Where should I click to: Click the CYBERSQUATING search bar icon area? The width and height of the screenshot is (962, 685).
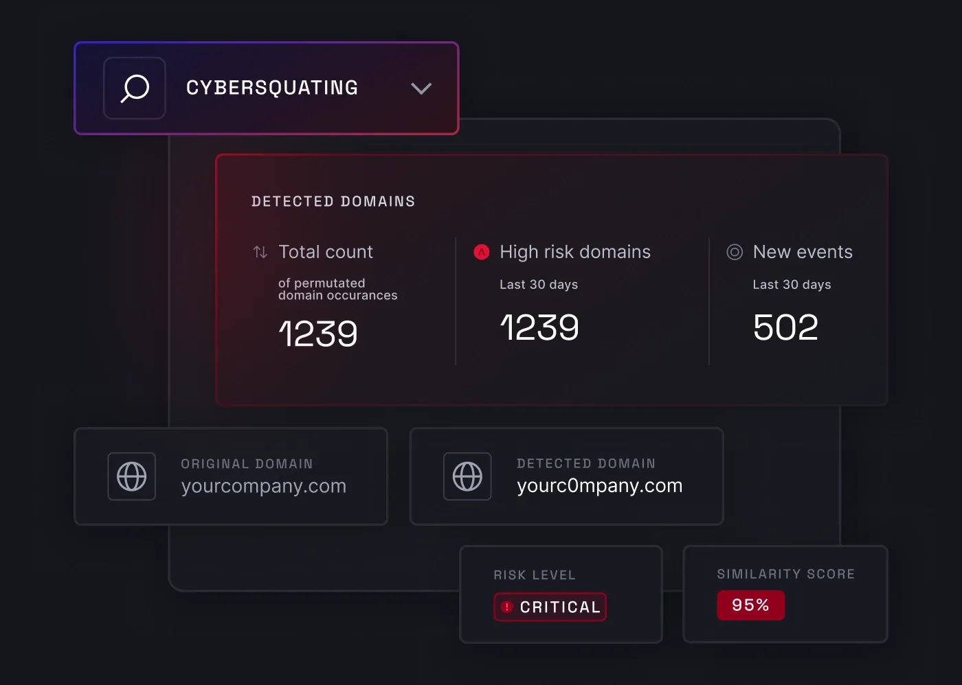tap(135, 88)
